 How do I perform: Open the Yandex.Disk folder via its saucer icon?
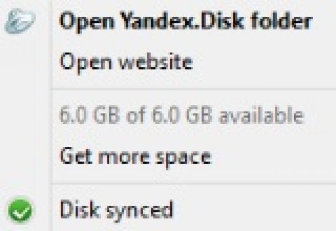tap(20, 22)
